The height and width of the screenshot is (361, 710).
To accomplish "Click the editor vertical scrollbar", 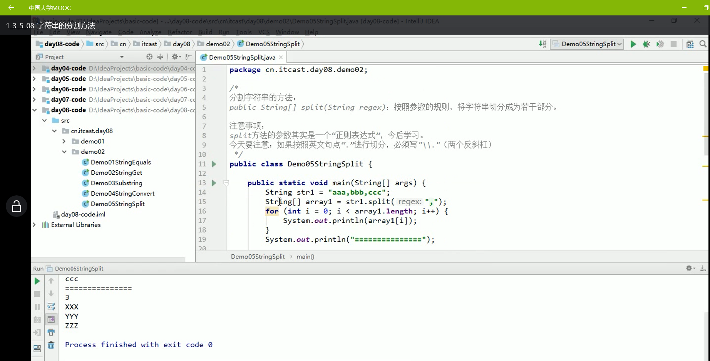I will pyautogui.click(x=707, y=114).
